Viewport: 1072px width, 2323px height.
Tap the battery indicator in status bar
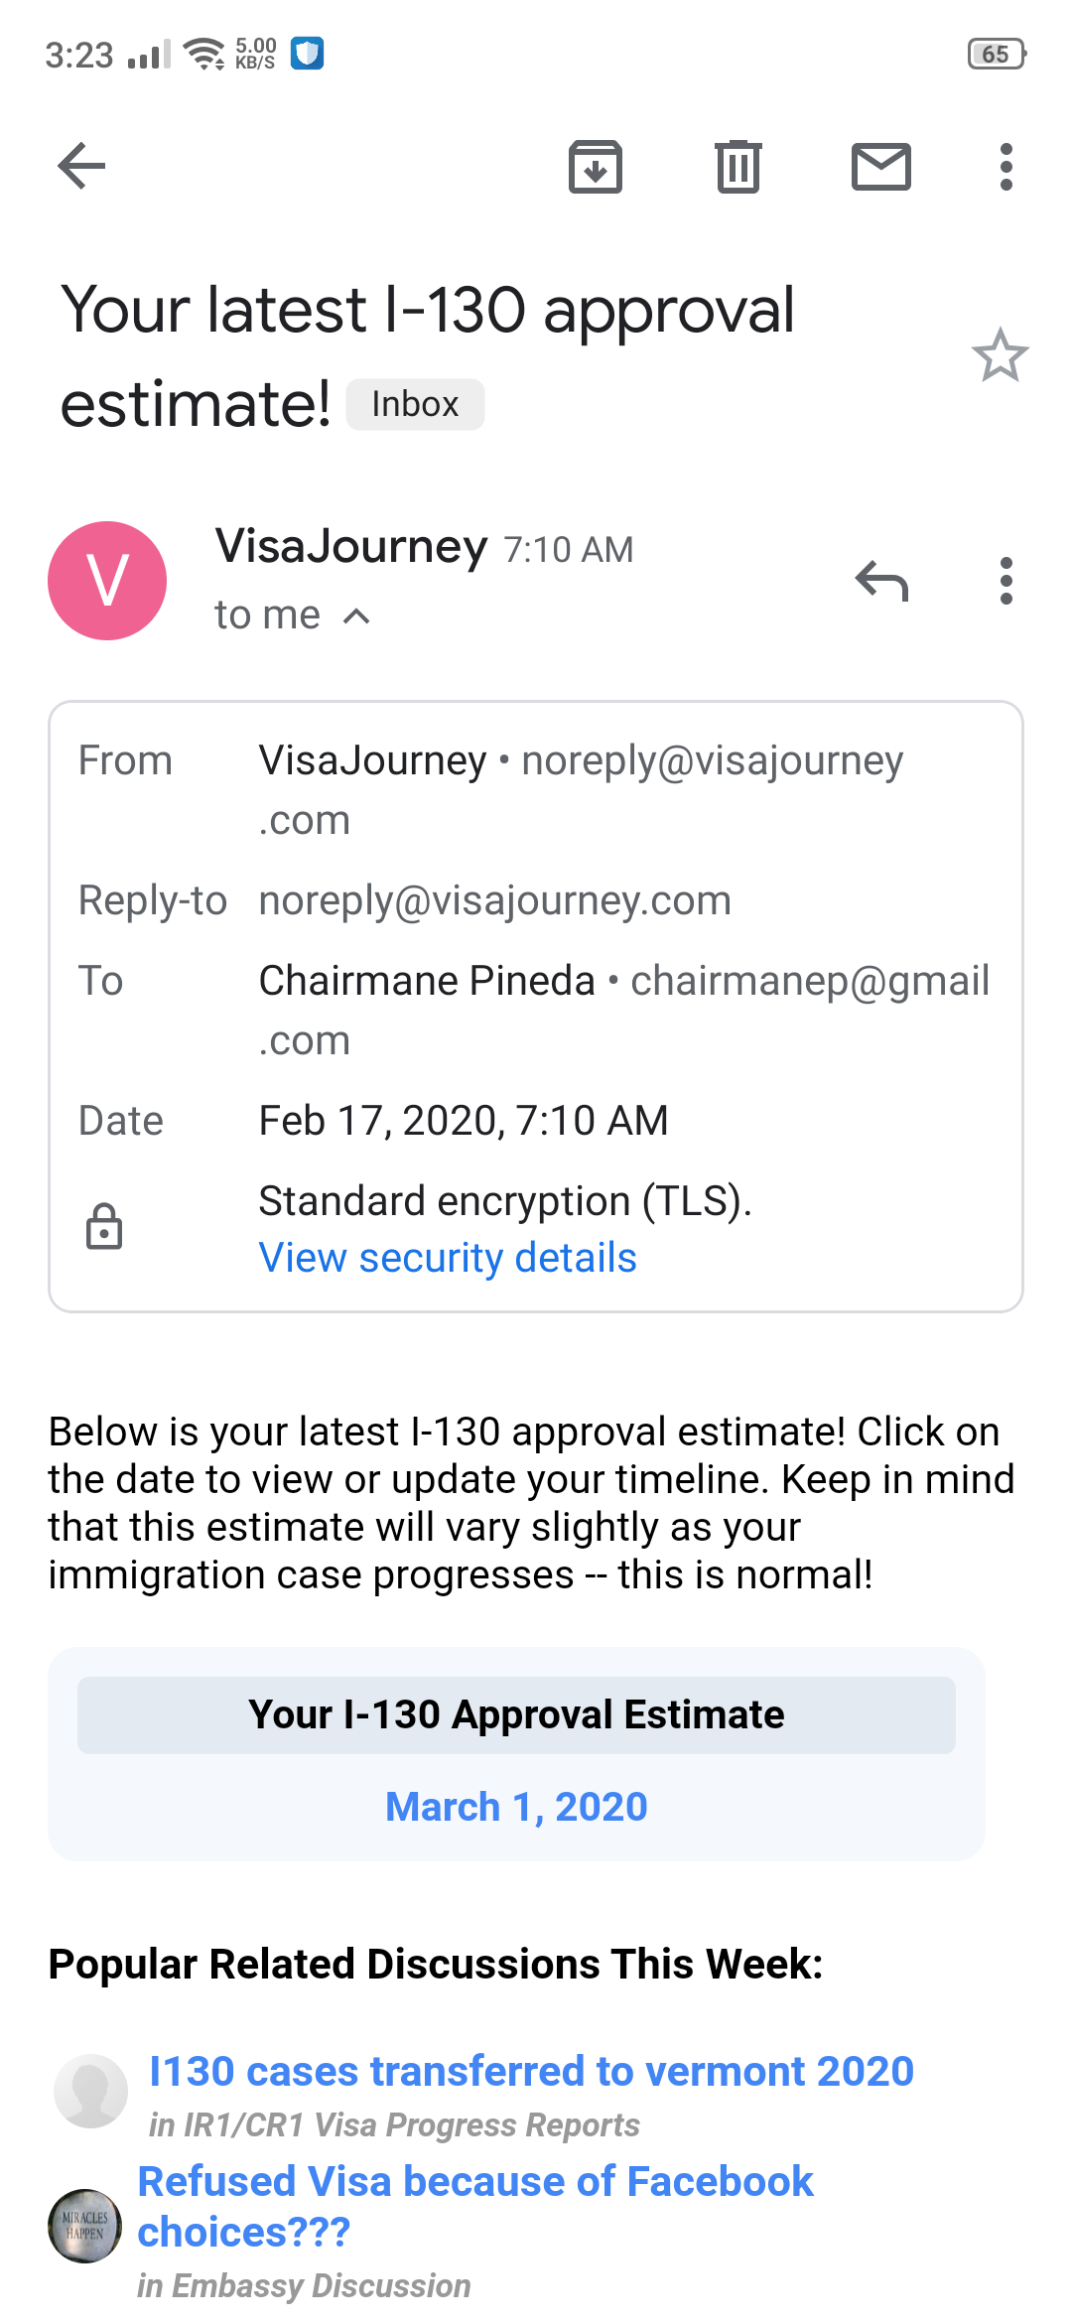tap(997, 54)
